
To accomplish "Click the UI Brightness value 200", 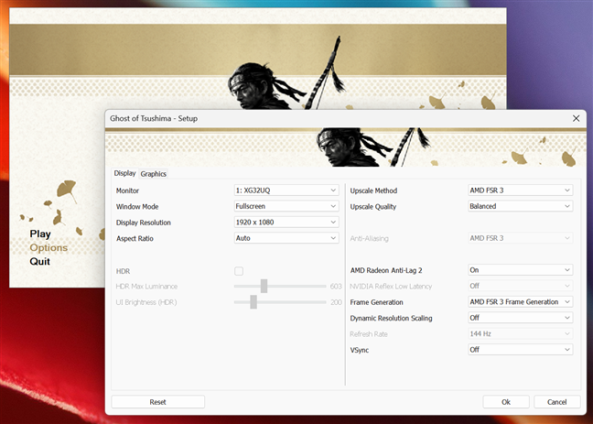I will (x=336, y=302).
